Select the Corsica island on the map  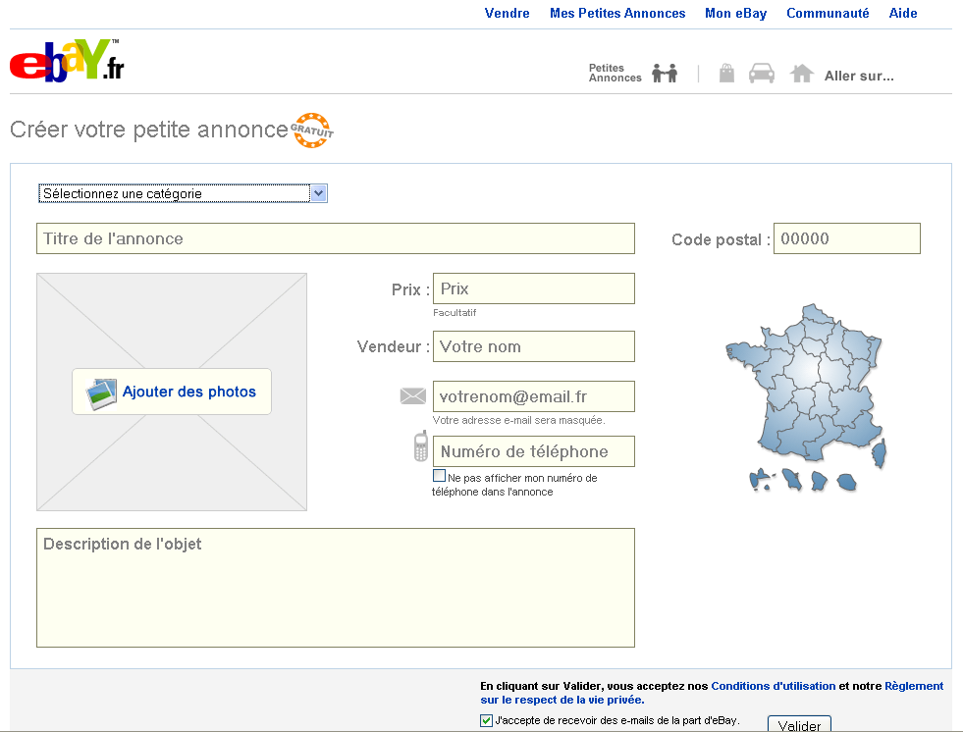click(x=880, y=453)
